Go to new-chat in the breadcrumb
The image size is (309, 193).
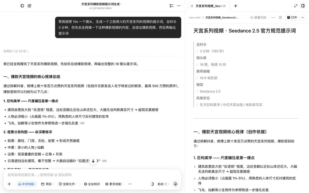[x=195, y=18]
